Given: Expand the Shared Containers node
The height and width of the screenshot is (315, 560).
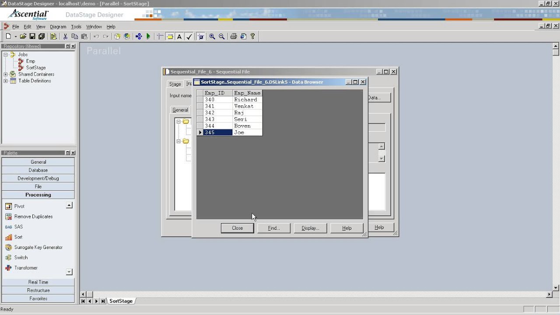Looking at the screenshot, I should pyautogui.click(x=6, y=74).
